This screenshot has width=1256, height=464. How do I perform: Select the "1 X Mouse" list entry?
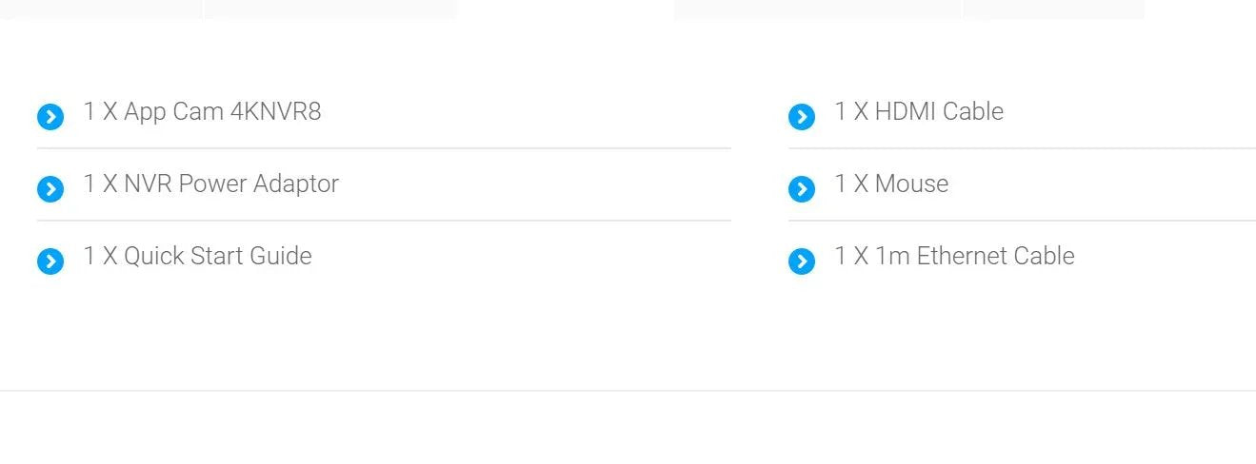(x=891, y=184)
